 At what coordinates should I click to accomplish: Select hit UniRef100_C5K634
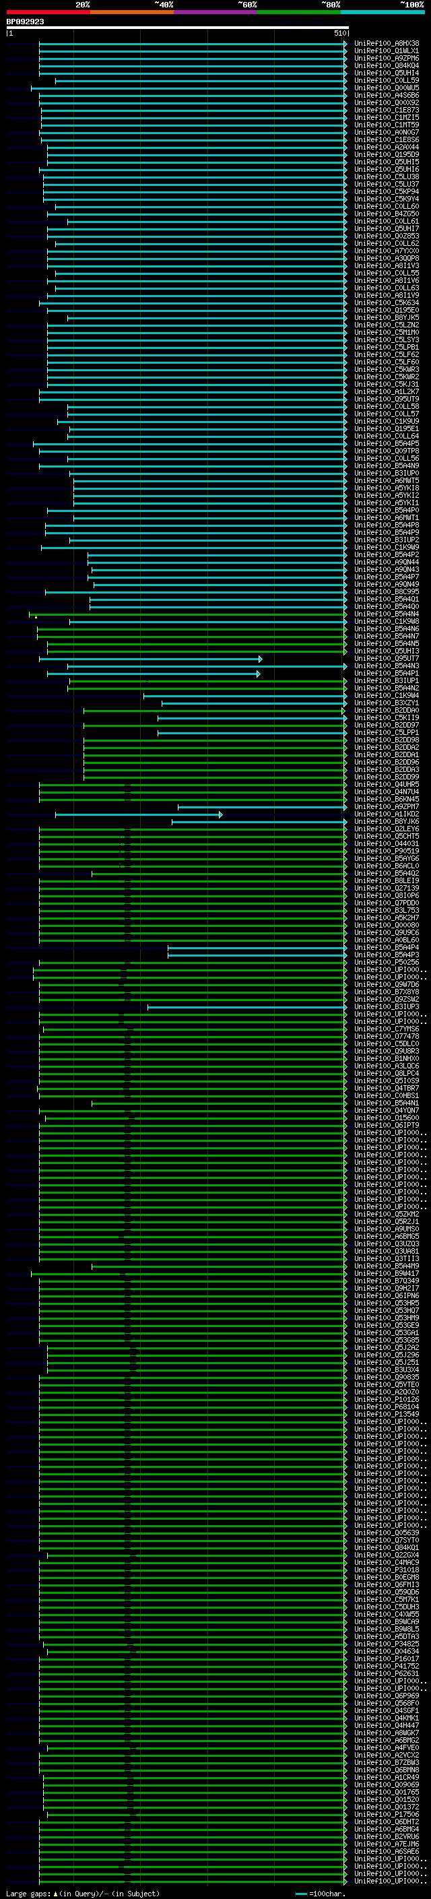pyautogui.click(x=387, y=303)
